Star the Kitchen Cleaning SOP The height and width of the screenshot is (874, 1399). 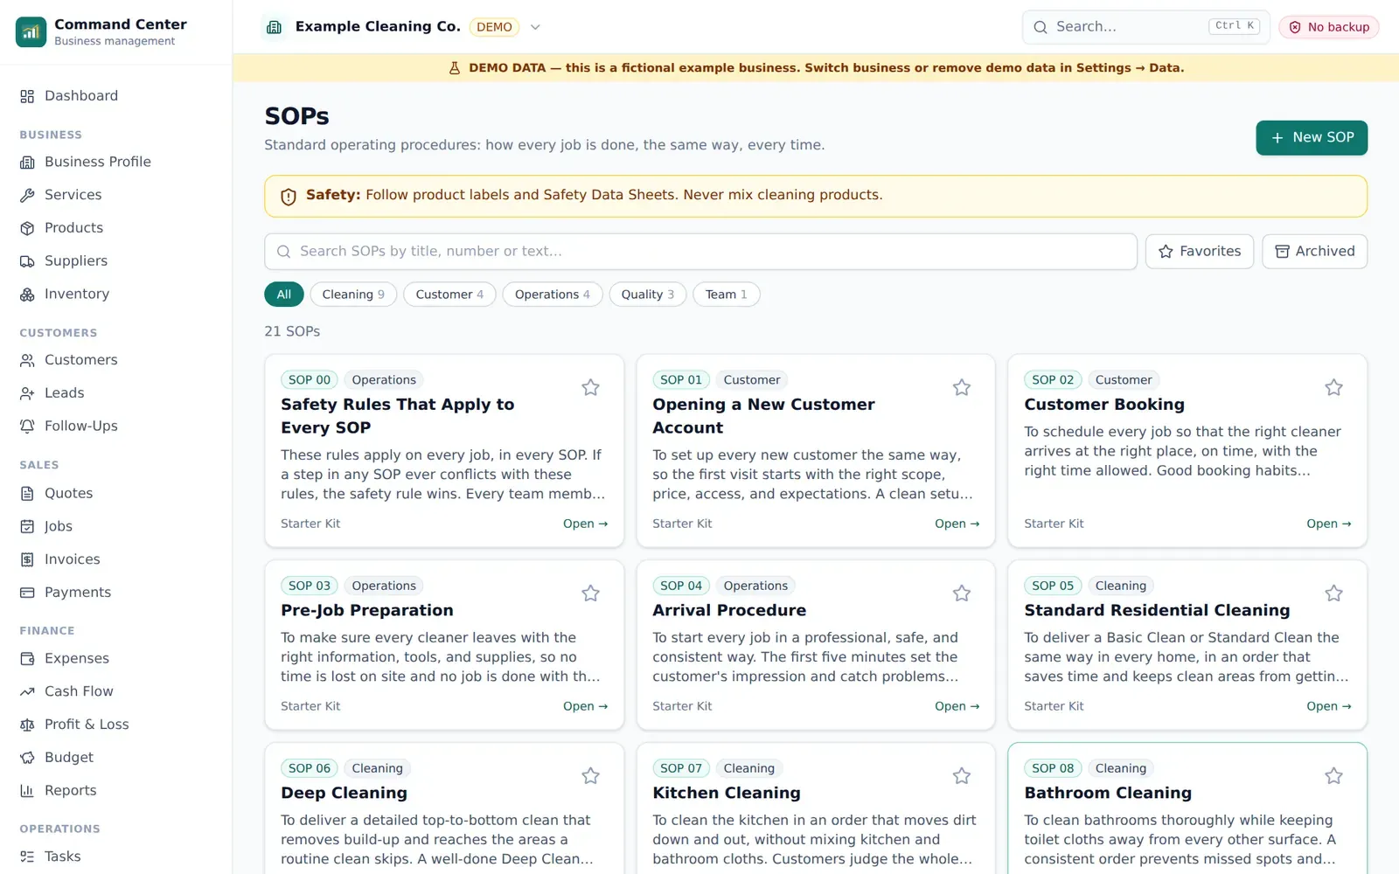[962, 776]
